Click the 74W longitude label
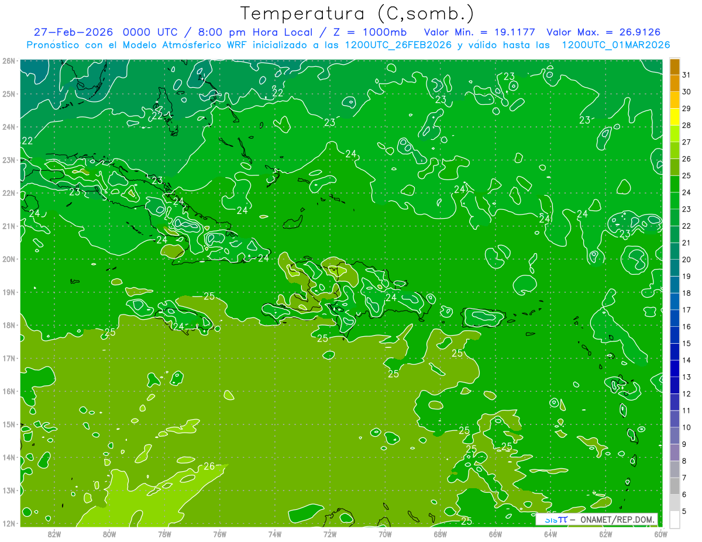This screenshot has height=542, width=702. 274,534
